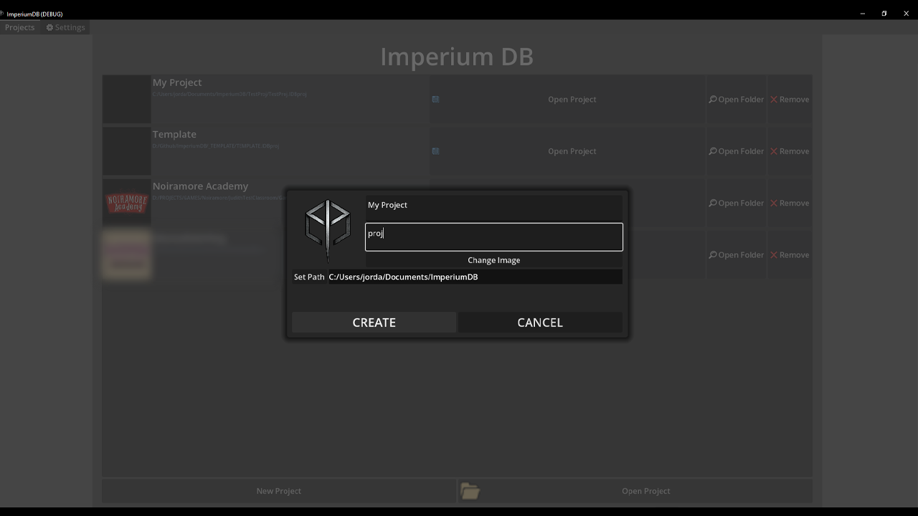918x516 pixels.
Task: Click Change Image under the name fields
Action: [x=494, y=260]
